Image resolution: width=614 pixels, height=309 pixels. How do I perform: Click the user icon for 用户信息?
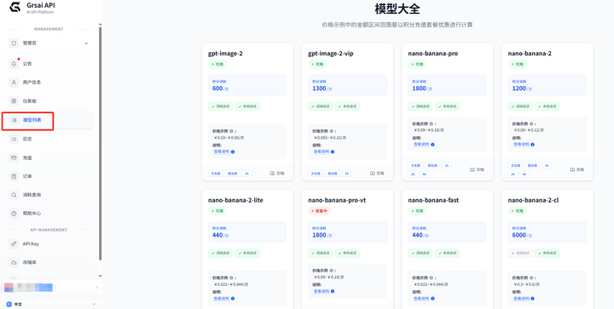(x=14, y=83)
